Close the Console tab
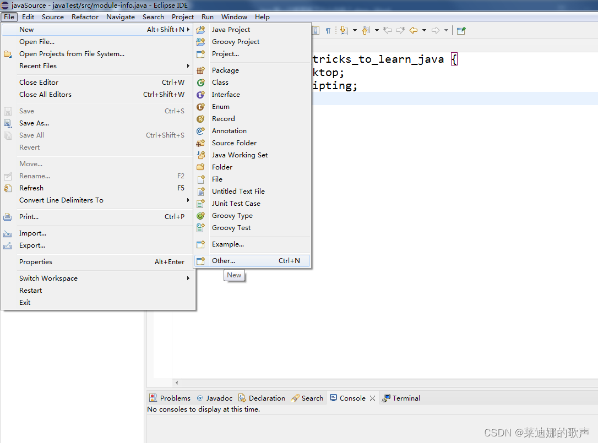Screen dimensions: 598x443 pos(373,398)
